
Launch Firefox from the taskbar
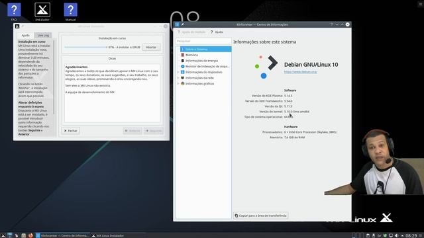(x=30, y=235)
